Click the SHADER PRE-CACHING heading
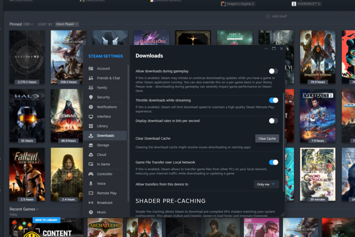The width and height of the screenshot is (355, 237). pos(170,201)
